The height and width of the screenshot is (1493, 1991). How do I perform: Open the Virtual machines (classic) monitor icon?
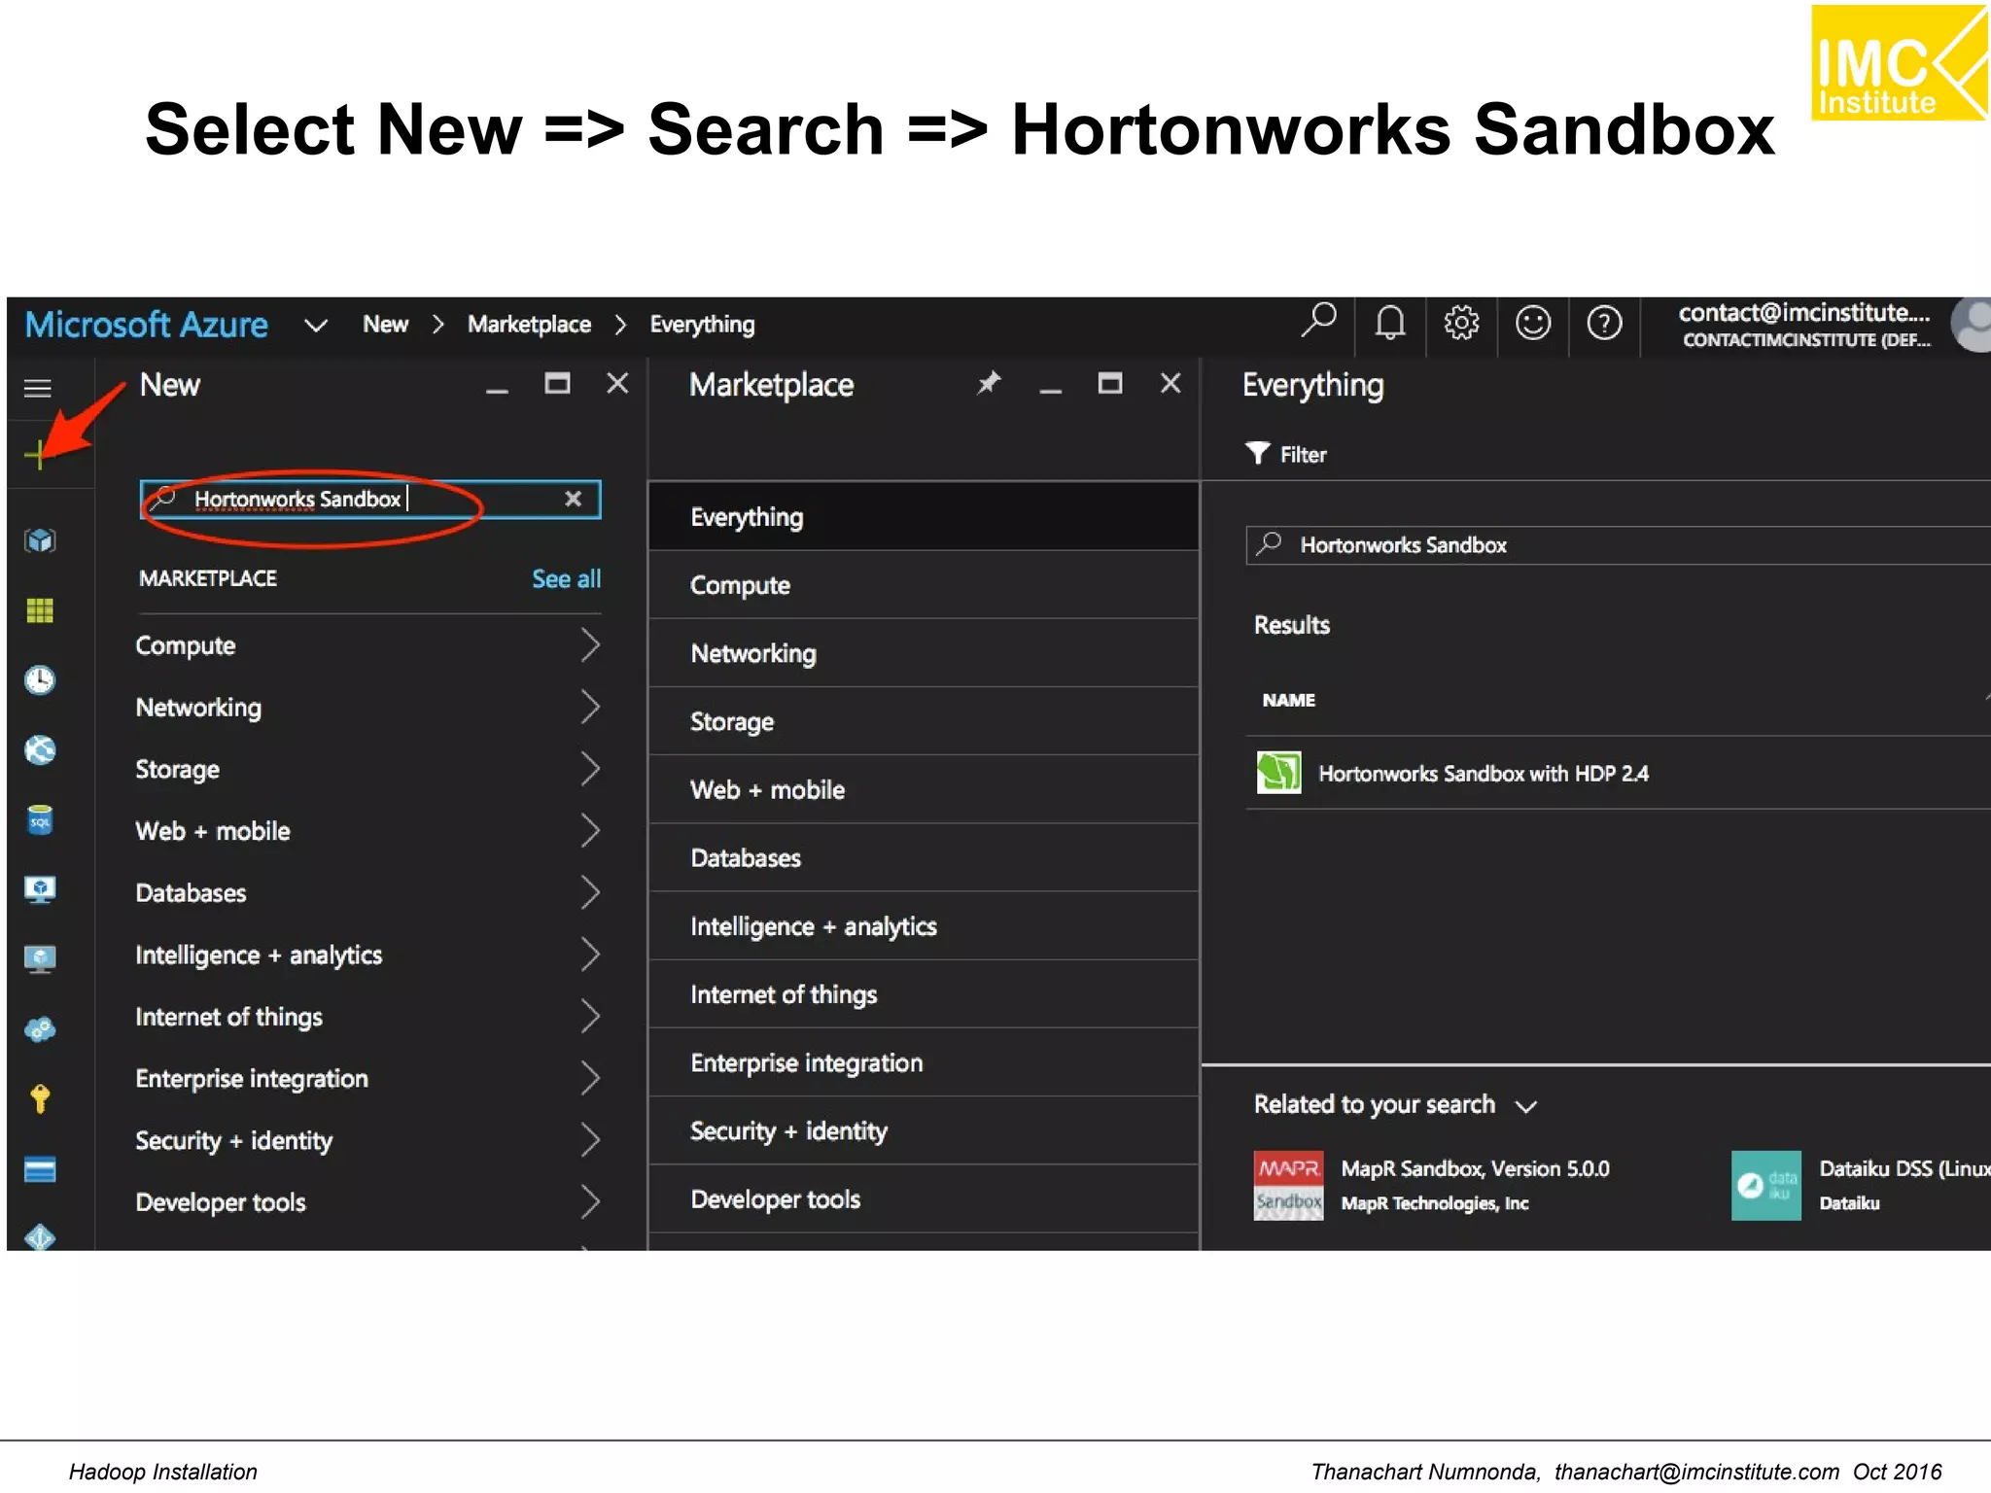[40, 959]
